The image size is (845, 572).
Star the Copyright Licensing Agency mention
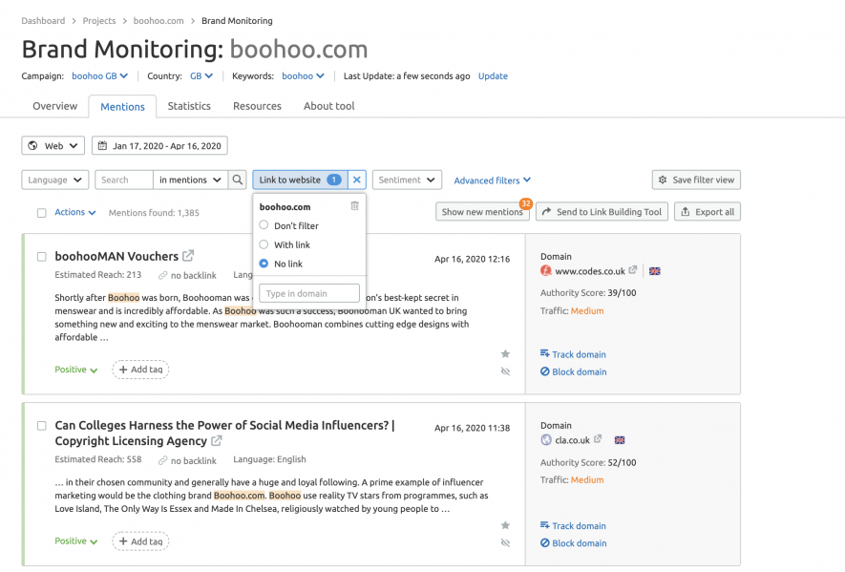[505, 525]
